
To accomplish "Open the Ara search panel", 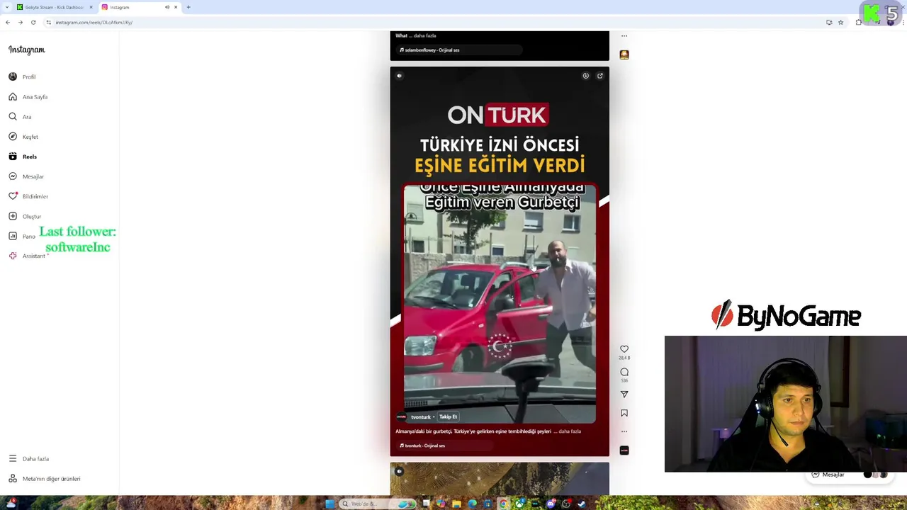I will (21, 116).
